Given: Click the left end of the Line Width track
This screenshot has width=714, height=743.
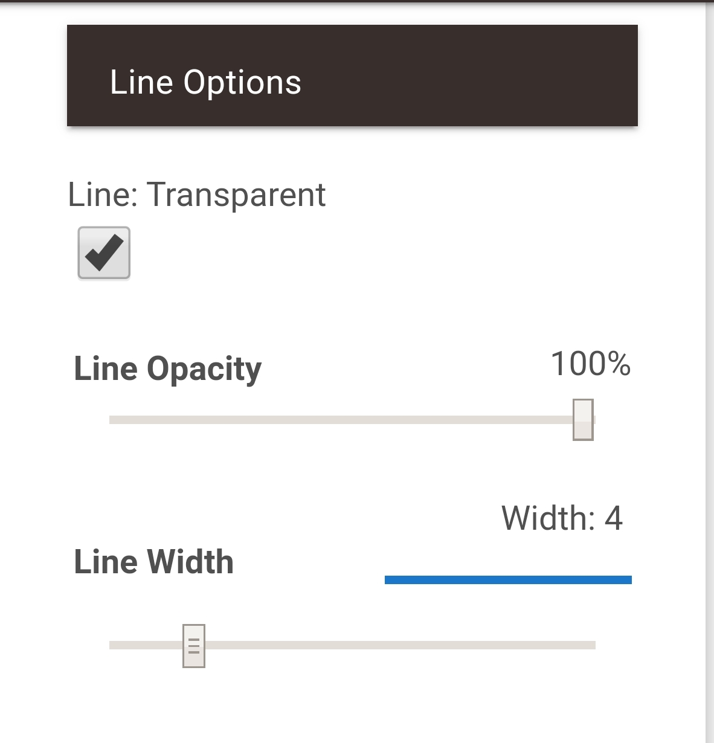Looking at the screenshot, I should pos(114,645).
